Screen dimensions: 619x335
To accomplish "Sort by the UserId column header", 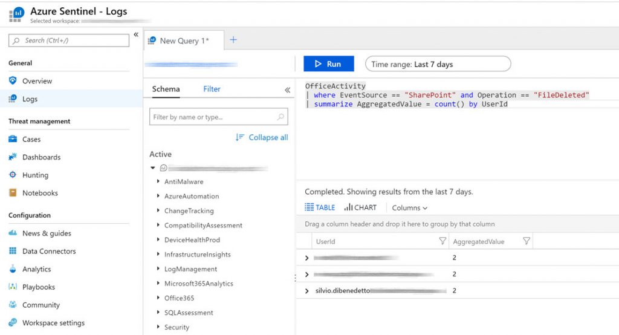I will point(325,241).
